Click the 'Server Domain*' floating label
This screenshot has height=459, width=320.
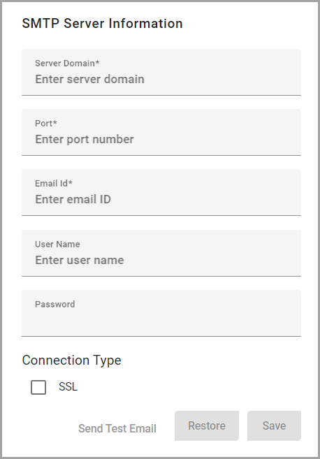click(x=67, y=64)
